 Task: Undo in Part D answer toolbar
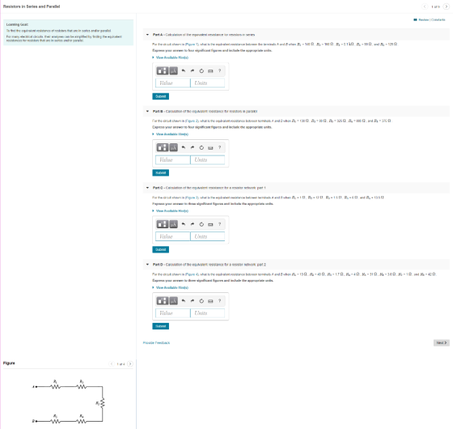click(184, 301)
